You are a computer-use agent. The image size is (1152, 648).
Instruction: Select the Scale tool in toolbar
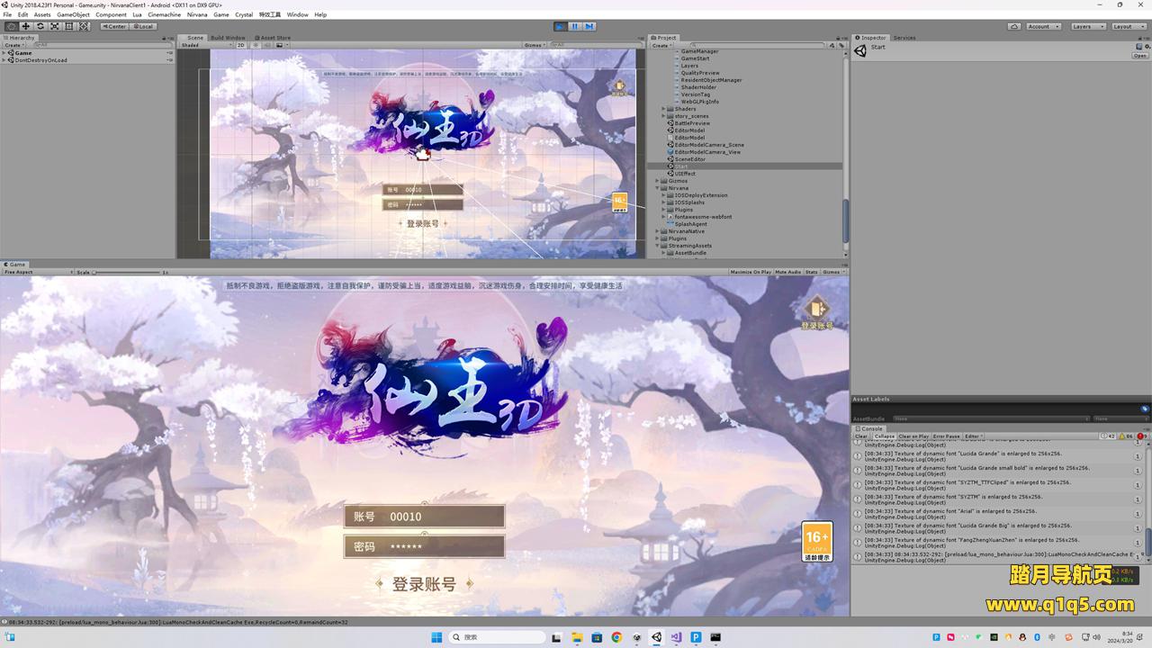click(54, 26)
